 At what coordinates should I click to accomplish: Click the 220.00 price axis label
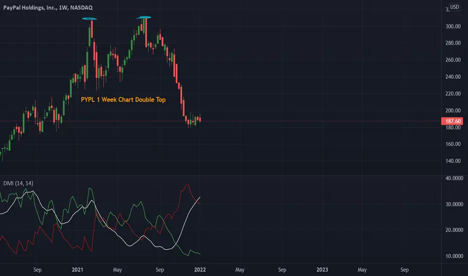coord(453,94)
